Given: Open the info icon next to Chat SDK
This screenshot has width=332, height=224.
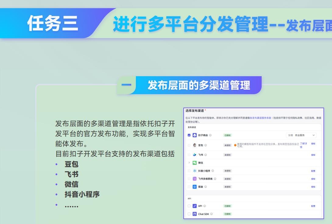Looking at the screenshot, I should coord(211,214).
